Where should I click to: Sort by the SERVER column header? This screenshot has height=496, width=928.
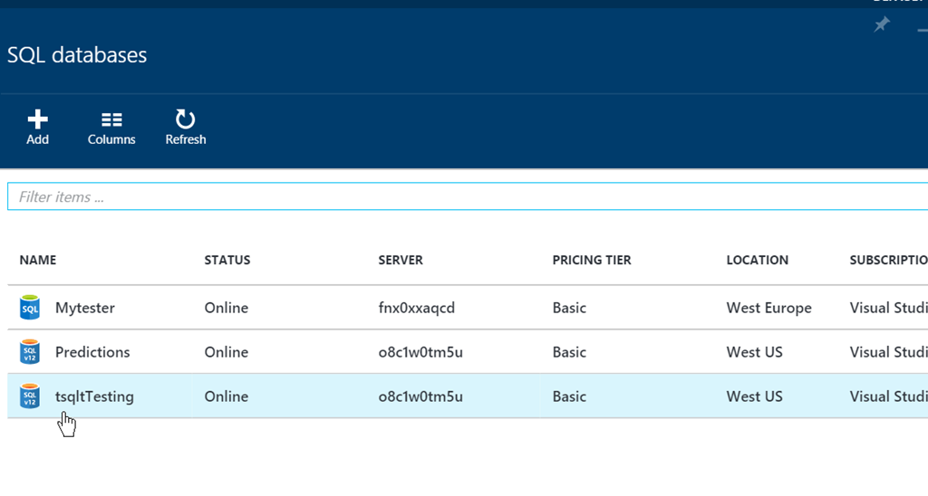pyautogui.click(x=401, y=260)
